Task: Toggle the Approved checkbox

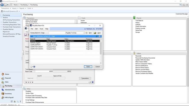Action: [26, 78]
